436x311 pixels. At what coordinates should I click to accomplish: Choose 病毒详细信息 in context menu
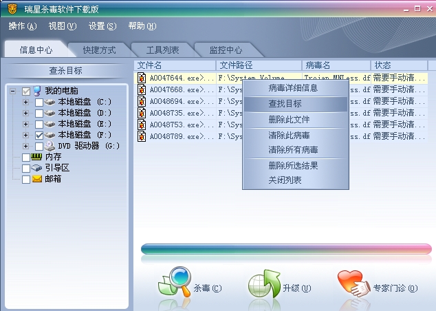pyautogui.click(x=296, y=88)
